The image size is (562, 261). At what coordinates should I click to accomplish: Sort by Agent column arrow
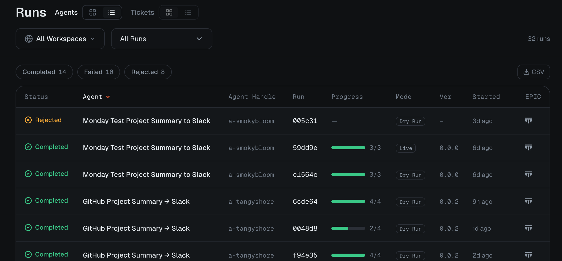click(108, 97)
